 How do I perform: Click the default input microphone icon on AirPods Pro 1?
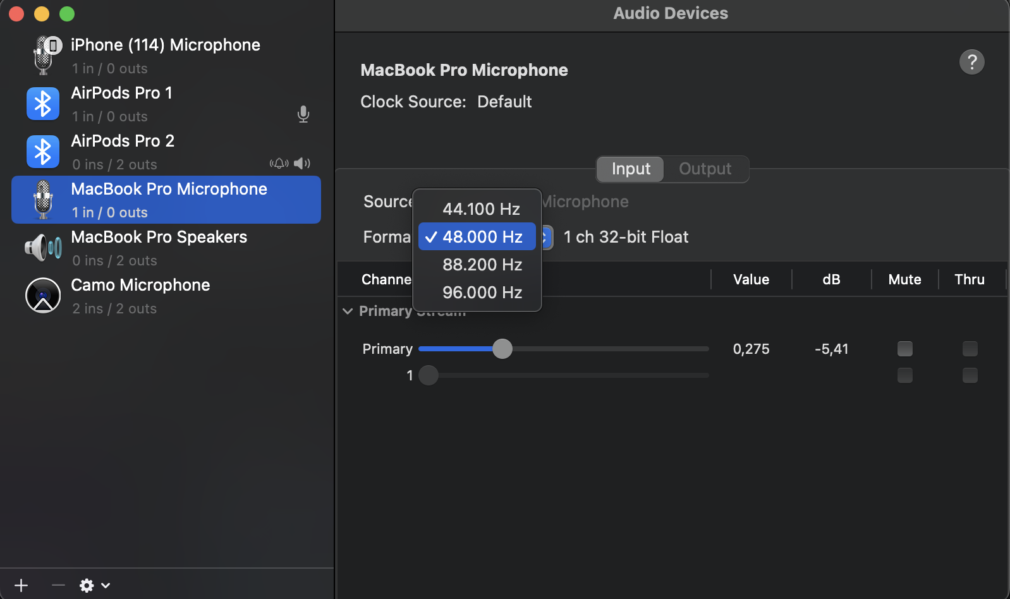(x=303, y=114)
